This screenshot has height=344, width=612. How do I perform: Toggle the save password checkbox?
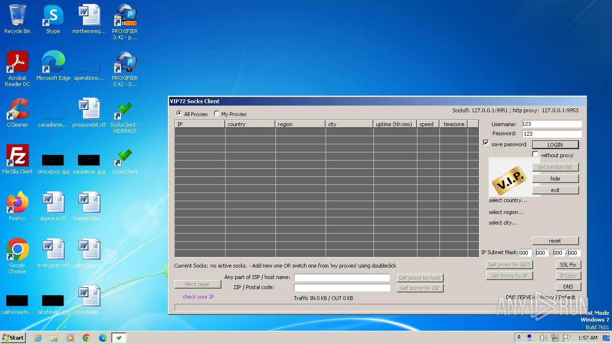[x=486, y=143]
